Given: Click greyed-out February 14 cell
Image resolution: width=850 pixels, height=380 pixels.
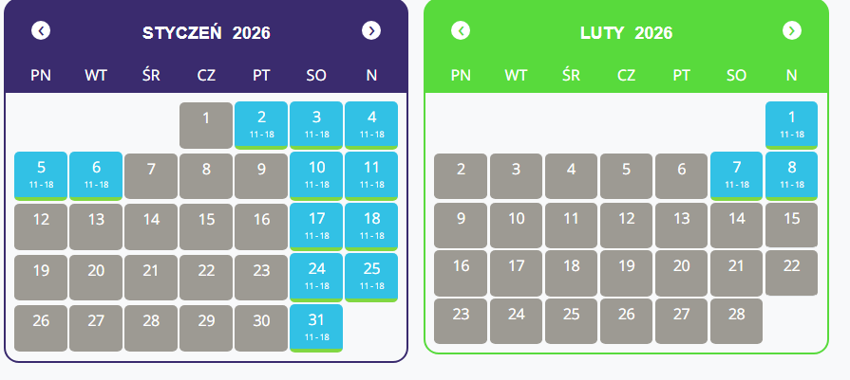Looking at the screenshot, I should pyautogui.click(x=736, y=225).
